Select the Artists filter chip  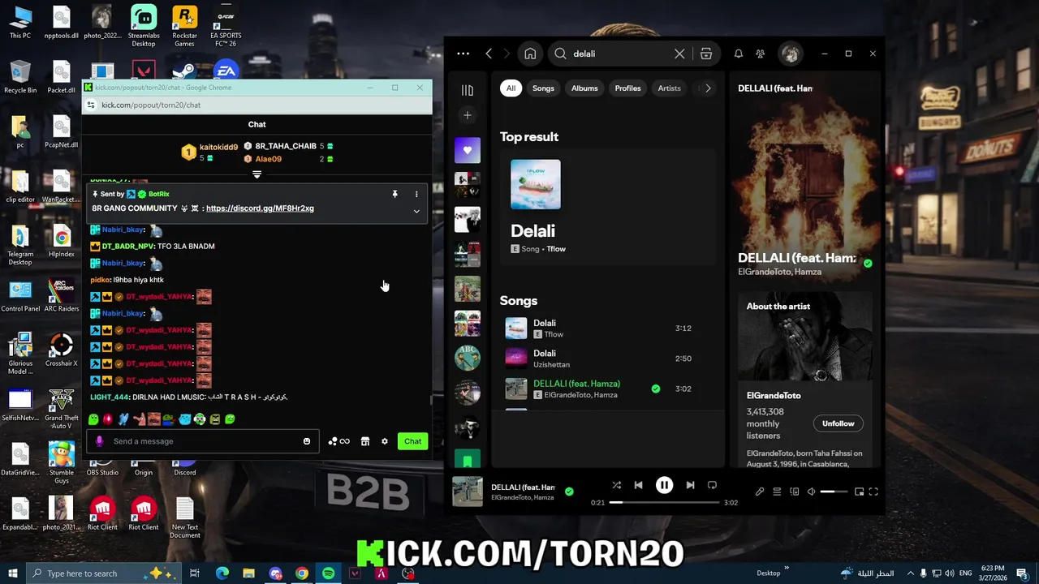coord(669,88)
